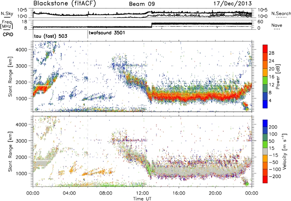Viewport: 291px width, 201px height.
Task: Pick the light green segment of the power colorbar
Action: click(x=265, y=81)
